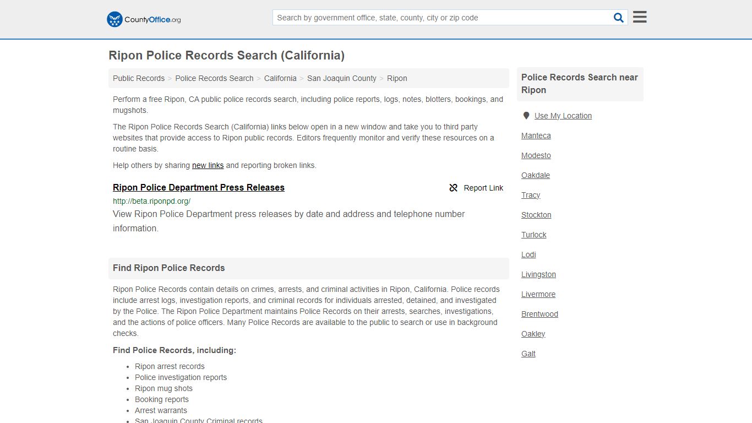Click 'Arrest warrants' list item

[x=161, y=410]
